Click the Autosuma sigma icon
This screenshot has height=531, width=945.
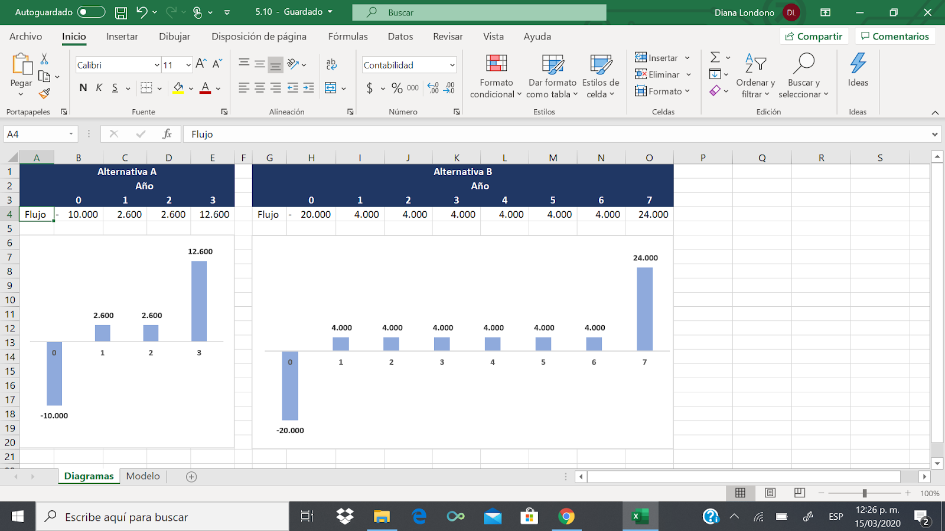714,57
